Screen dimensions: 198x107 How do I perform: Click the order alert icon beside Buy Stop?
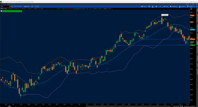(x=2, y=11)
